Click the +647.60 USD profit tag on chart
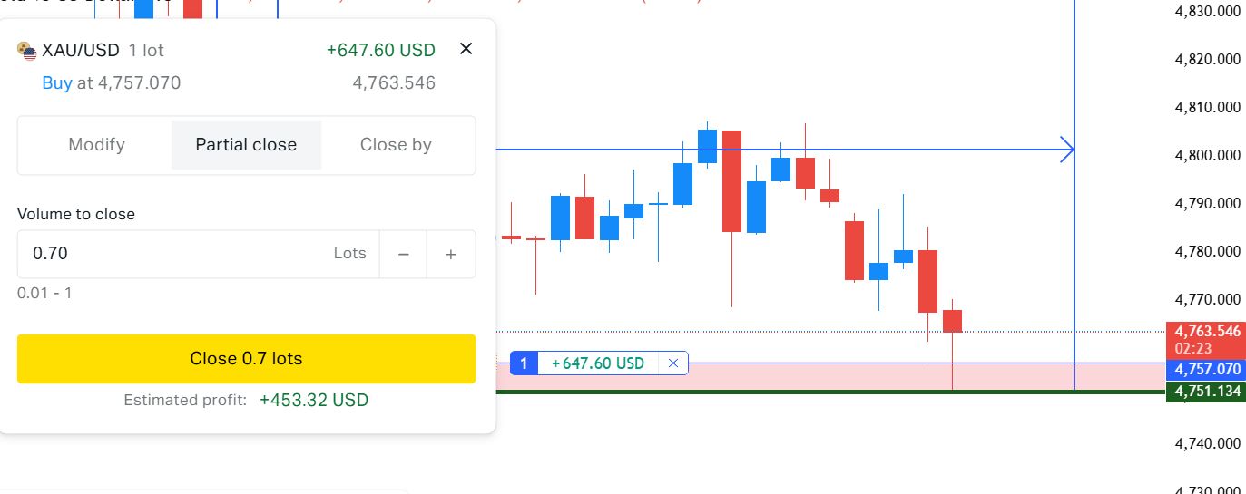 coord(598,363)
